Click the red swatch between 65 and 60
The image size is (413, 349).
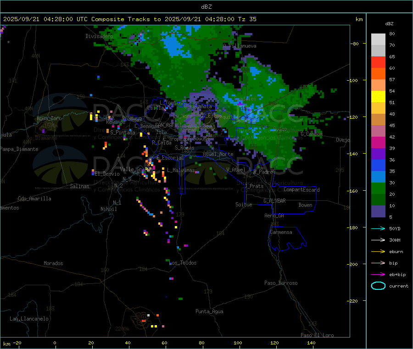tap(378, 62)
